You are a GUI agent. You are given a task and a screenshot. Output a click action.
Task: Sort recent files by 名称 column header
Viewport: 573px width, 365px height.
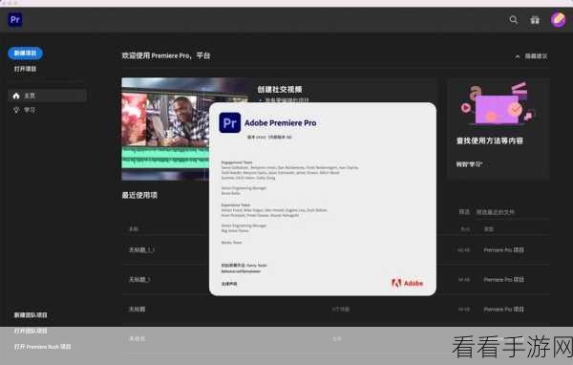point(134,229)
